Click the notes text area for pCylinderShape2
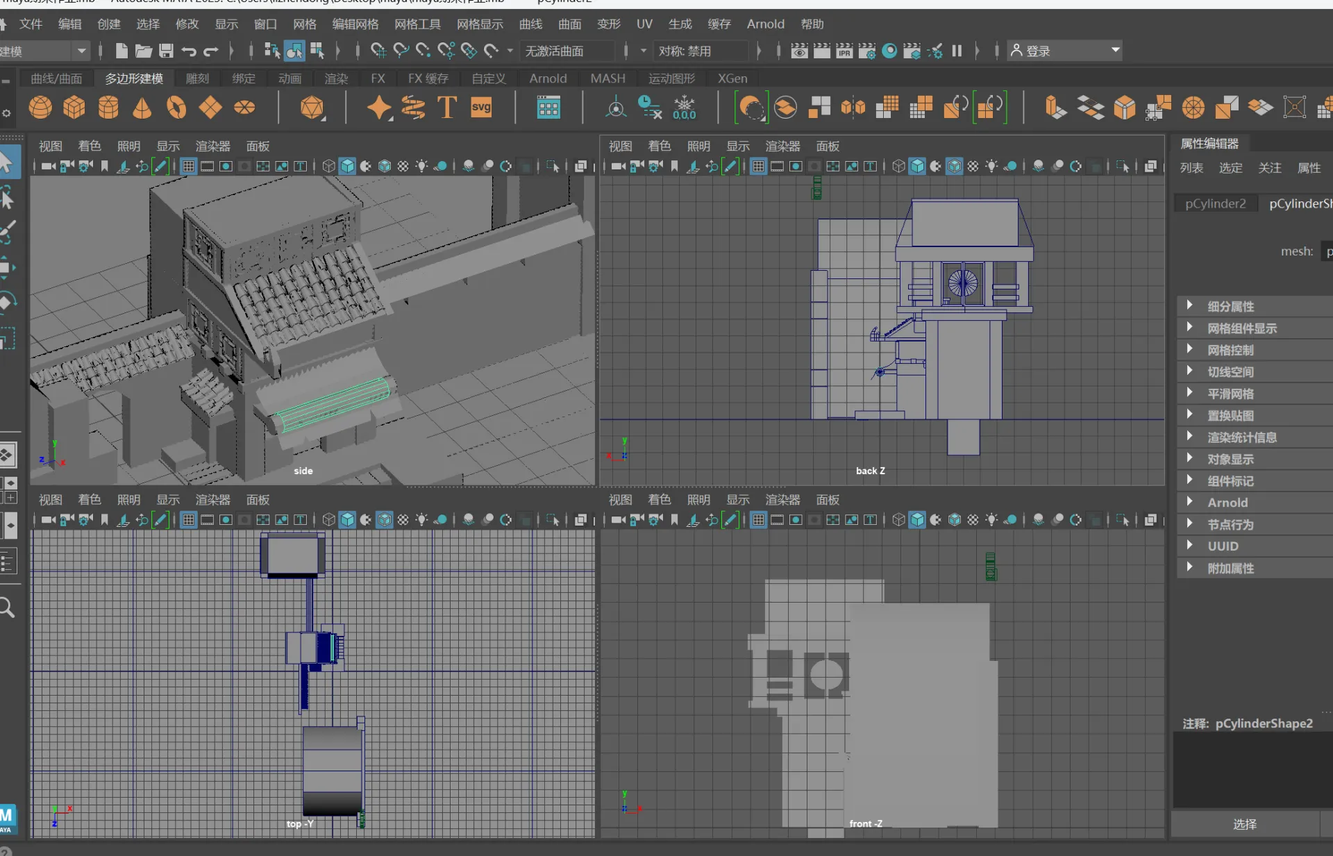This screenshot has height=856, width=1333. tap(1252, 769)
